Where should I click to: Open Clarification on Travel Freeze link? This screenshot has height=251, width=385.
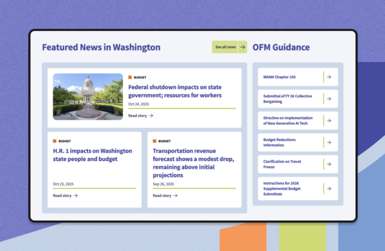pos(282,164)
